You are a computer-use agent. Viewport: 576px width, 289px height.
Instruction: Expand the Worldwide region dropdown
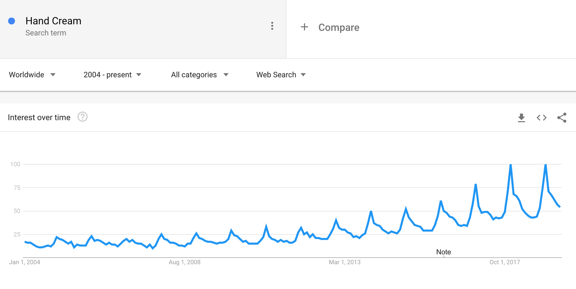pyautogui.click(x=32, y=75)
